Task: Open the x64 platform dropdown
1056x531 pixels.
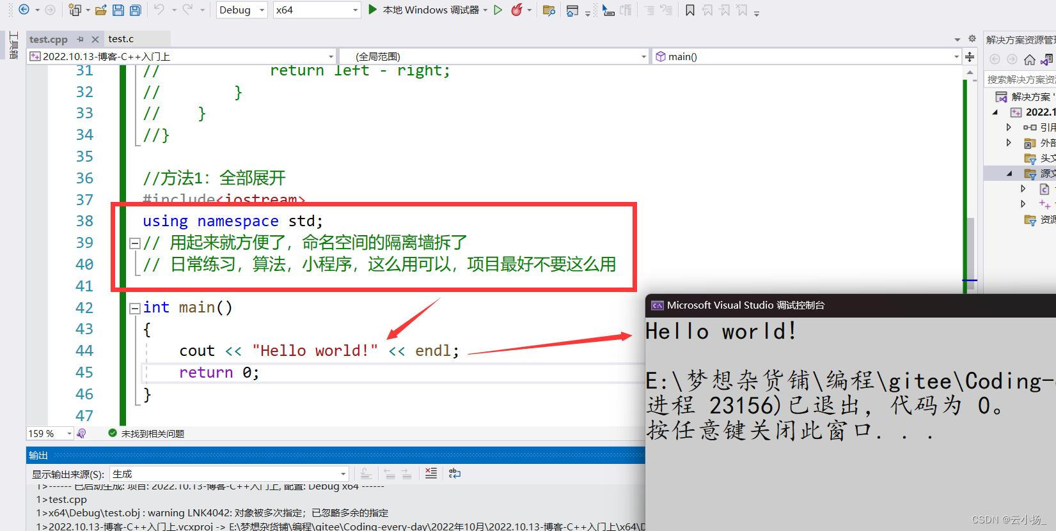Action: pyautogui.click(x=317, y=10)
